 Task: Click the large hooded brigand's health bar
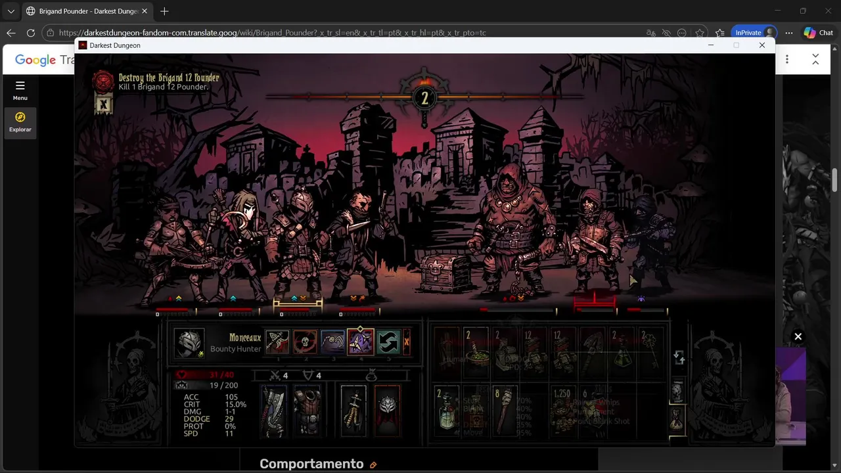pyautogui.click(x=518, y=309)
